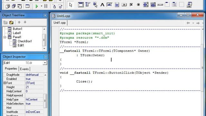Click the Trace Into debug icon
The height and width of the screenshot is (116, 206).
[54, 6]
